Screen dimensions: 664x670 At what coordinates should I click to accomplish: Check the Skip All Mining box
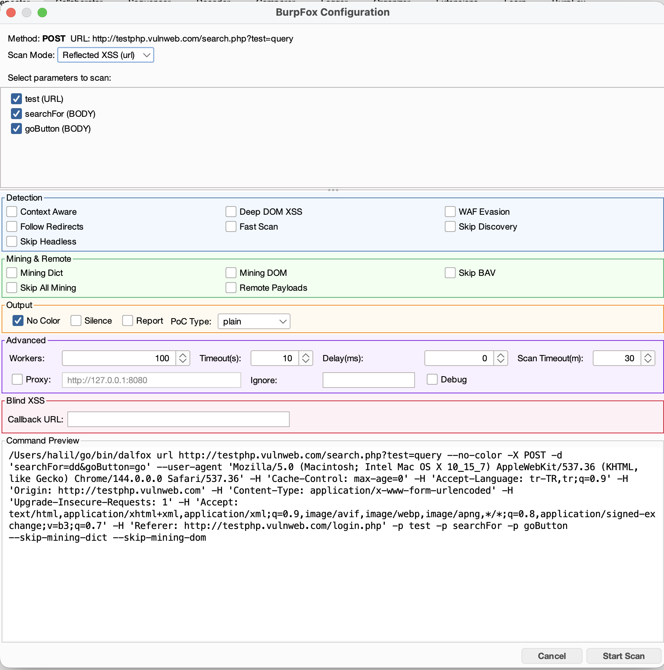click(12, 288)
